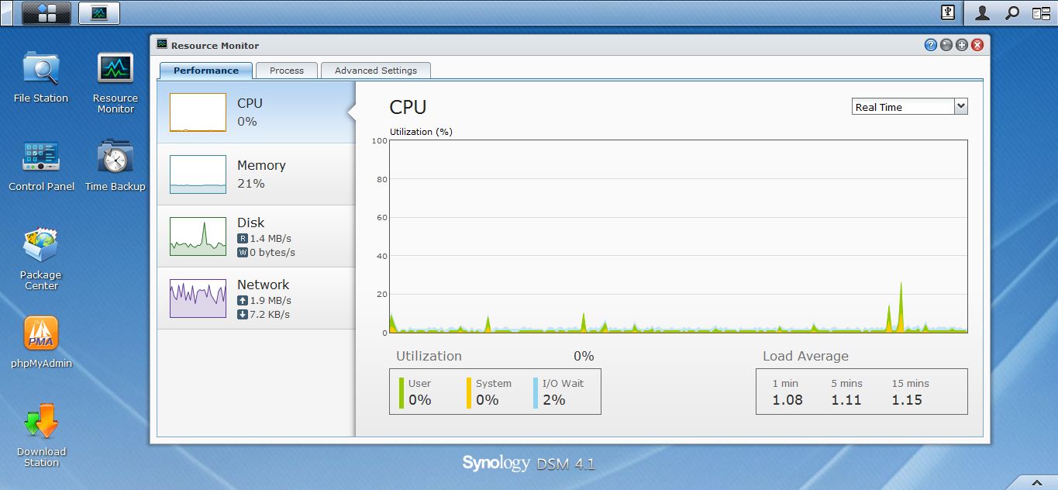
Task: Select the Memory performance panel
Action: click(x=256, y=174)
